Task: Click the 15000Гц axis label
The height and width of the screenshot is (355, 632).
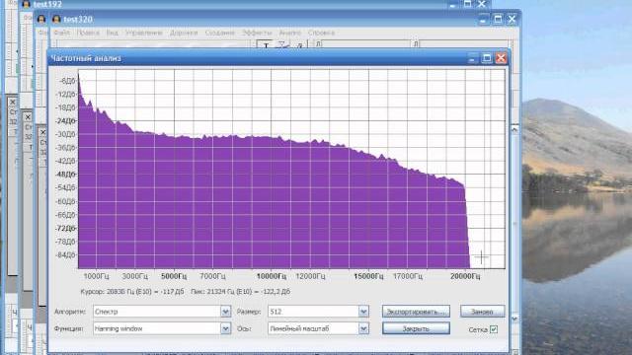Action: pos(368,276)
